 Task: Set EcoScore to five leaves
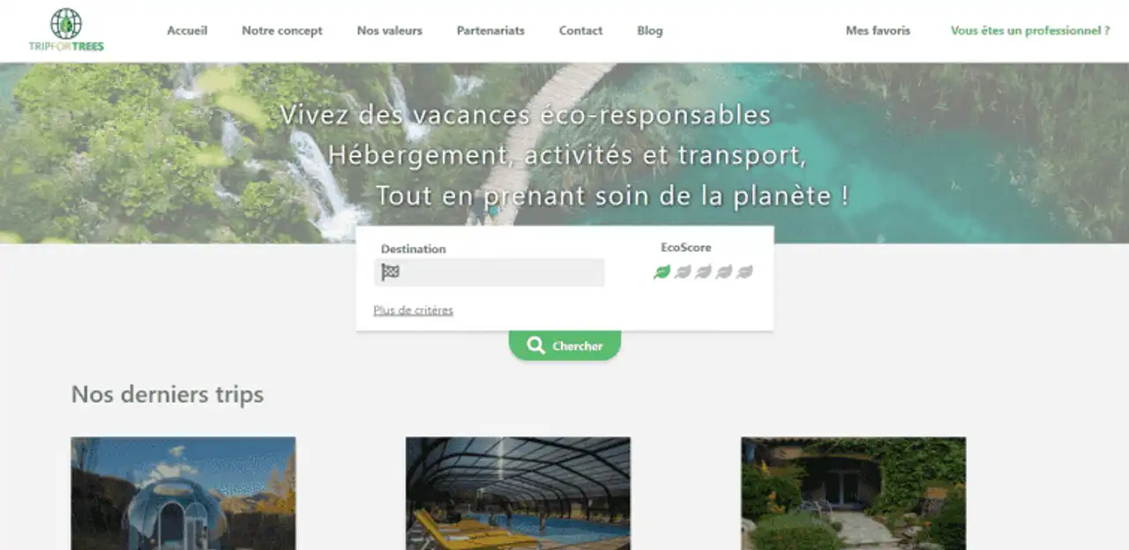point(744,271)
